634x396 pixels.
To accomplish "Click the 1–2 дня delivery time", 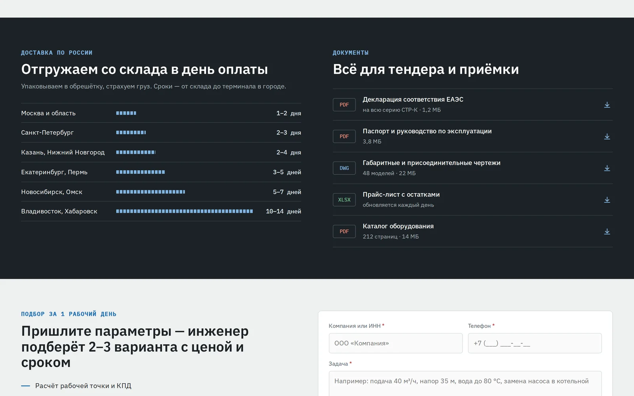I will pos(288,113).
